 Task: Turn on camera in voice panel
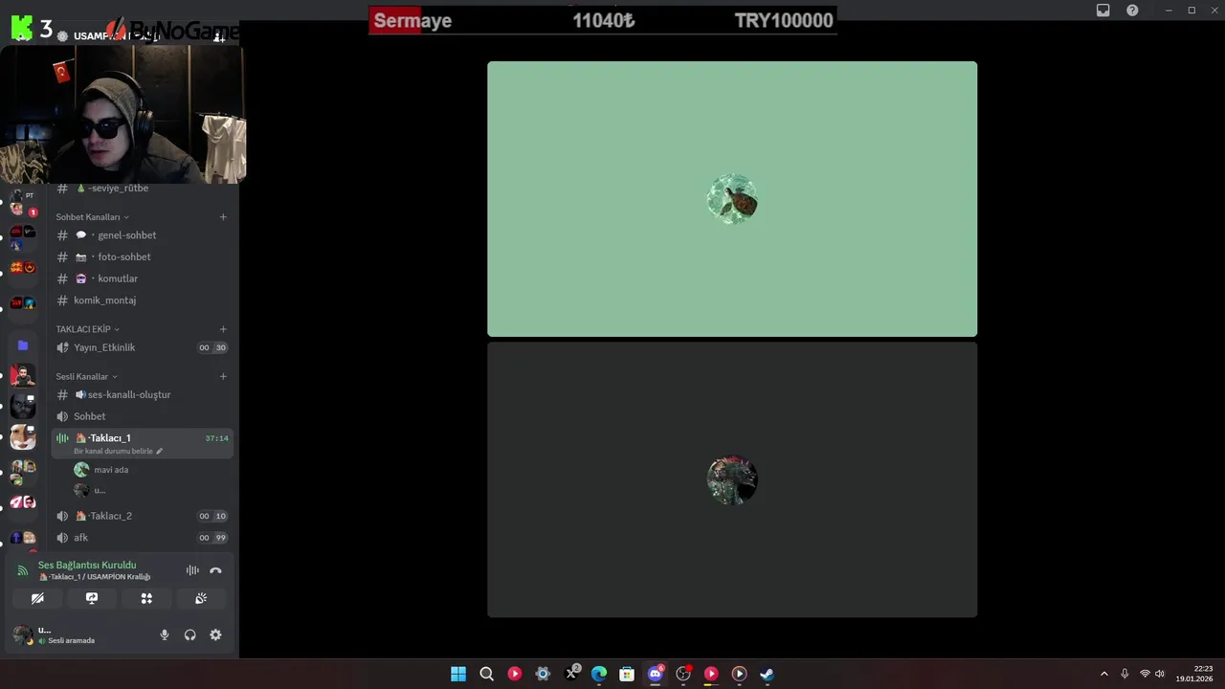pyautogui.click(x=37, y=598)
